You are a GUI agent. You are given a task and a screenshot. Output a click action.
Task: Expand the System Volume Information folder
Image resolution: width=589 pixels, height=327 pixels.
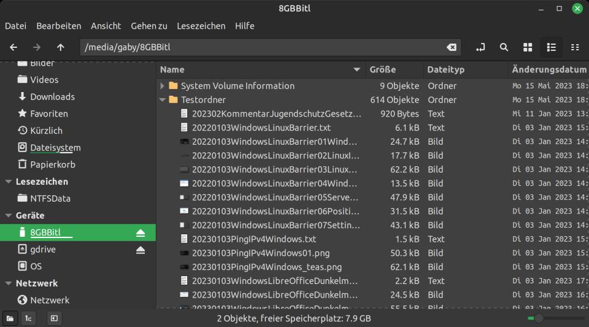click(x=162, y=86)
